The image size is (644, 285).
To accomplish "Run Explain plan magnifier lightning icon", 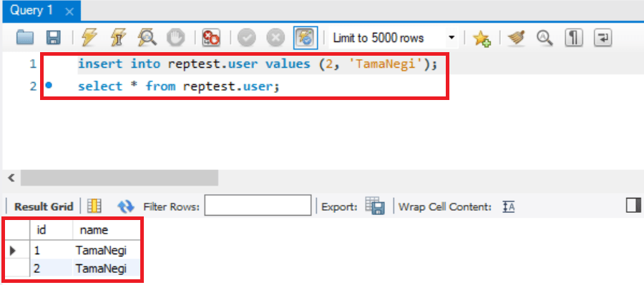I will [147, 38].
